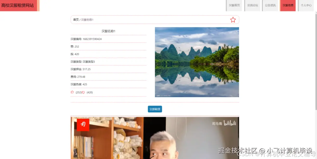Click the 首页 breadcrumb link

point(76,20)
